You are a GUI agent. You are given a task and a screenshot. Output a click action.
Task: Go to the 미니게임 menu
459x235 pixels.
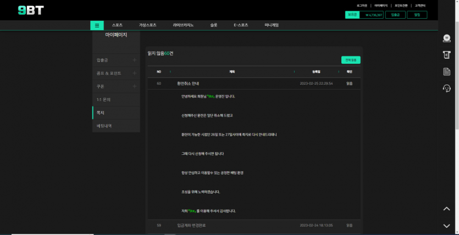272,25
